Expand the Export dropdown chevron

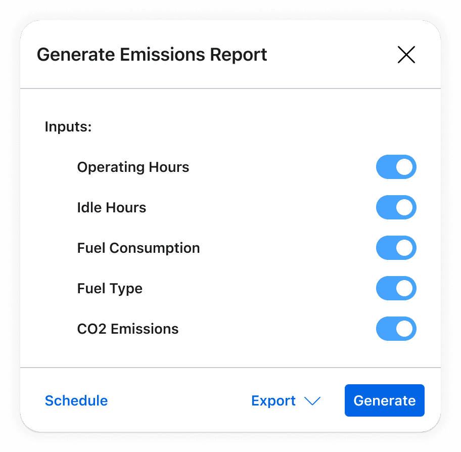(312, 401)
